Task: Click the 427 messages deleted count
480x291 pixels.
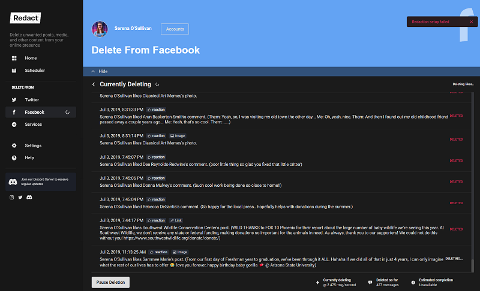Action: pyautogui.click(x=387, y=285)
